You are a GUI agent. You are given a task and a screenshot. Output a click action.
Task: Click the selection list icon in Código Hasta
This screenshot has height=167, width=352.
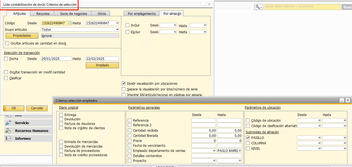click(x=117, y=23)
